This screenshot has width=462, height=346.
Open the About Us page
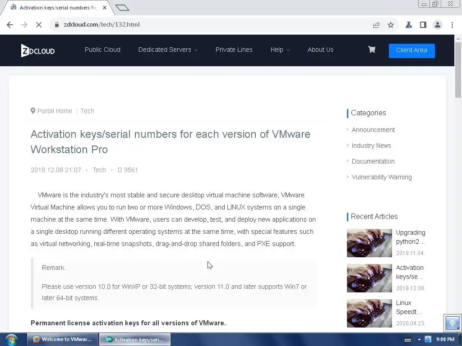point(320,50)
